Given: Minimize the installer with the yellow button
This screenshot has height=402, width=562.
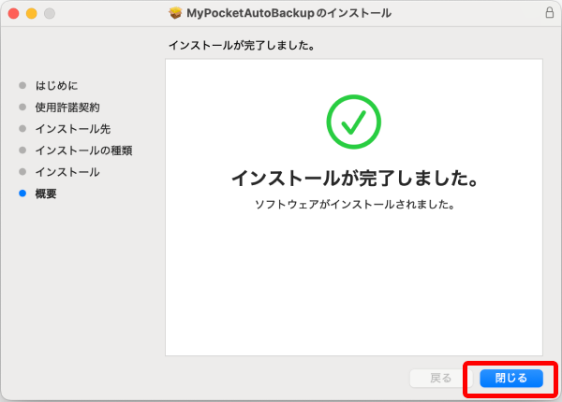Looking at the screenshot, I should [x=32, y=13].
